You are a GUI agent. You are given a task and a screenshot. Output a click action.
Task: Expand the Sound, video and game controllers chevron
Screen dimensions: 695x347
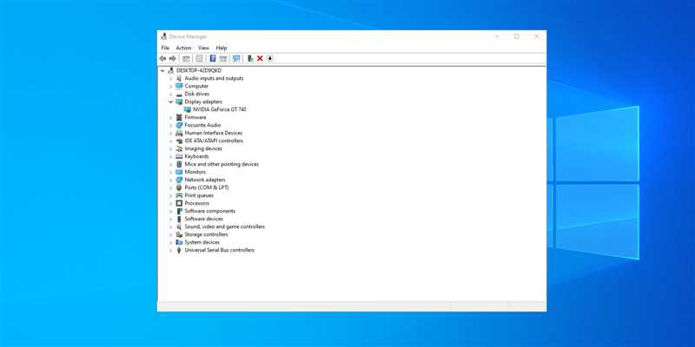click(x=170, y=226)
